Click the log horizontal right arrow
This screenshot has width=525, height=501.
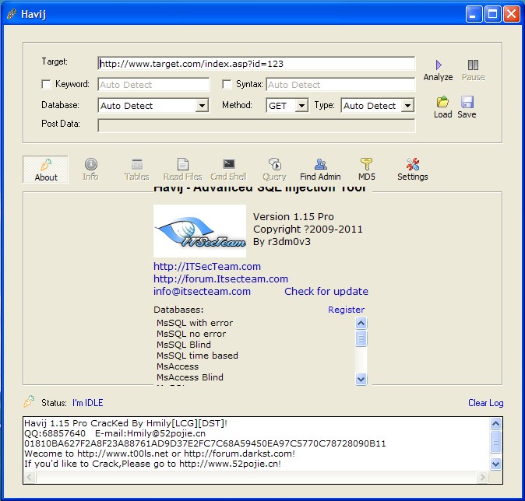point(482,477)
